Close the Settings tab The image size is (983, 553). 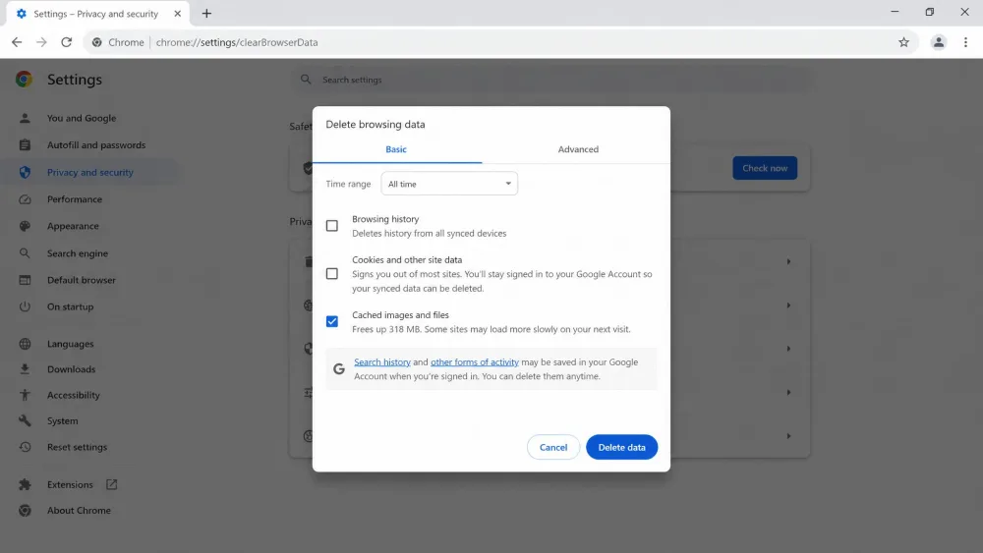pyautogui.click(x=177, y=13)
